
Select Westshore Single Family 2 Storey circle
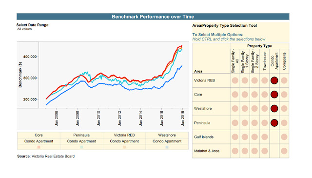click(254, 109)
